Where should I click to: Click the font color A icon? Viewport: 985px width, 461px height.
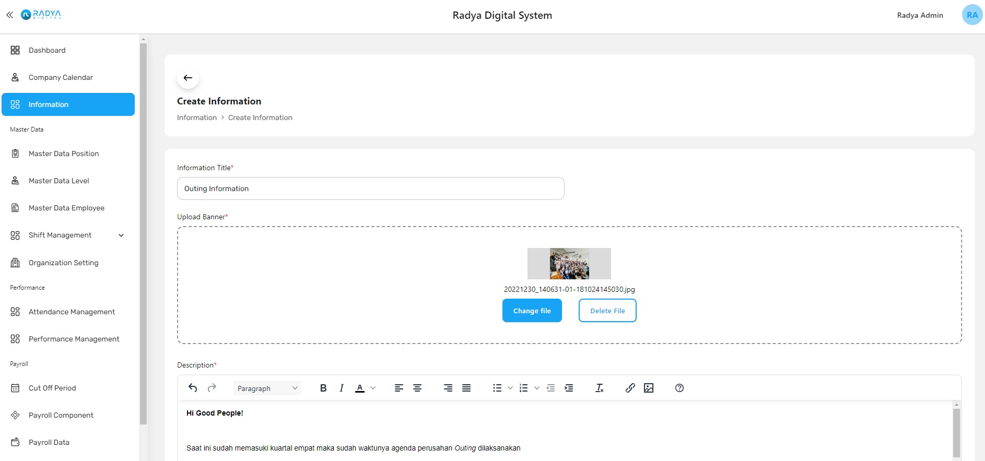pyautogui.click(x=360, y=388)
